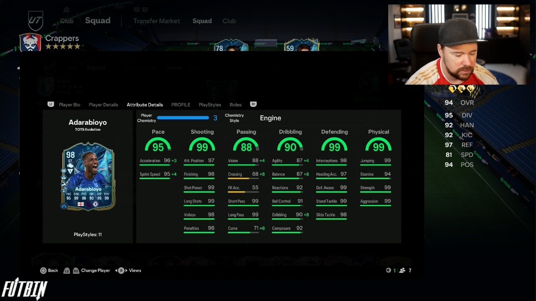Click the Defending 99 gauge
536x301 pixels.
334,145
